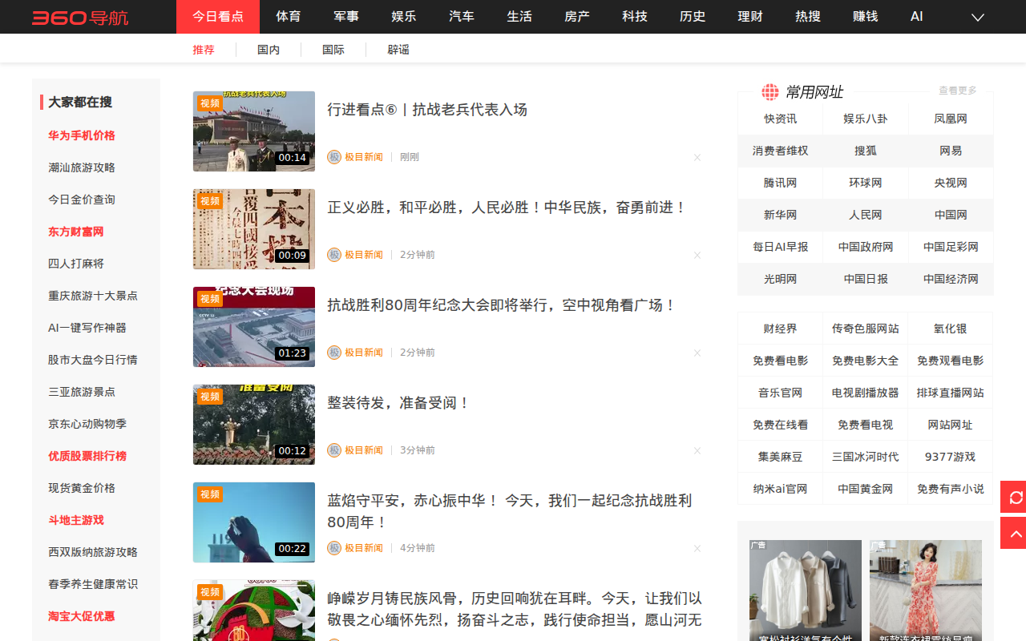Click the 华为手机价格 trending search link
This screenshot has width=1026, height=641.
[82, 135]
